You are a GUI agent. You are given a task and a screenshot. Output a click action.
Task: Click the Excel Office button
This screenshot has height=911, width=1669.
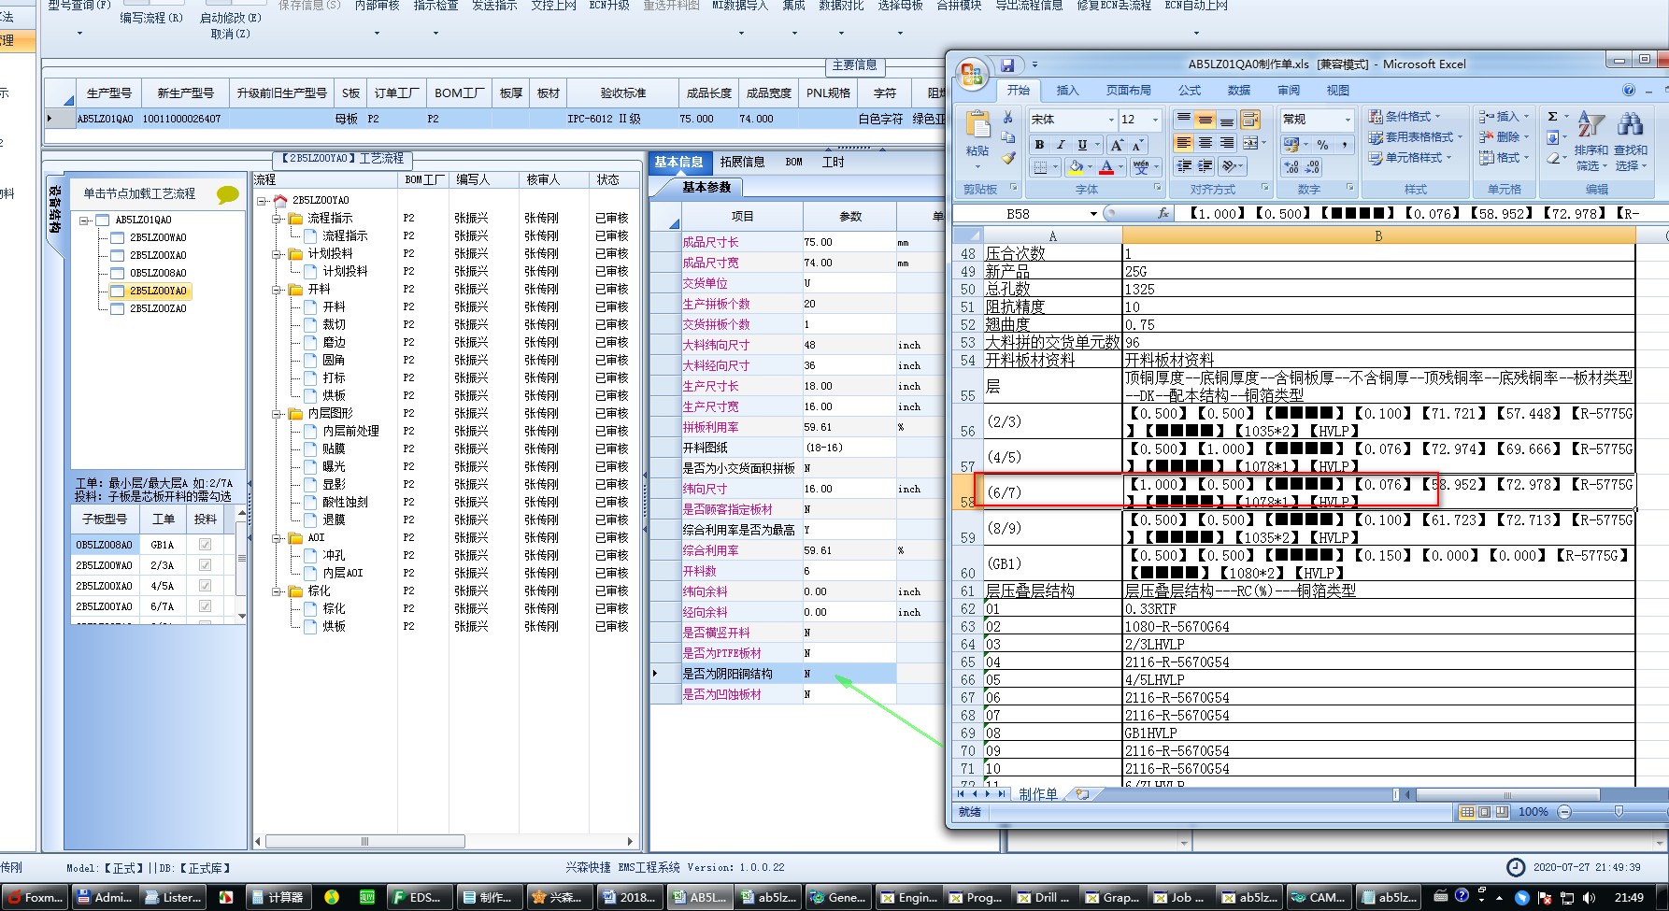971,73
